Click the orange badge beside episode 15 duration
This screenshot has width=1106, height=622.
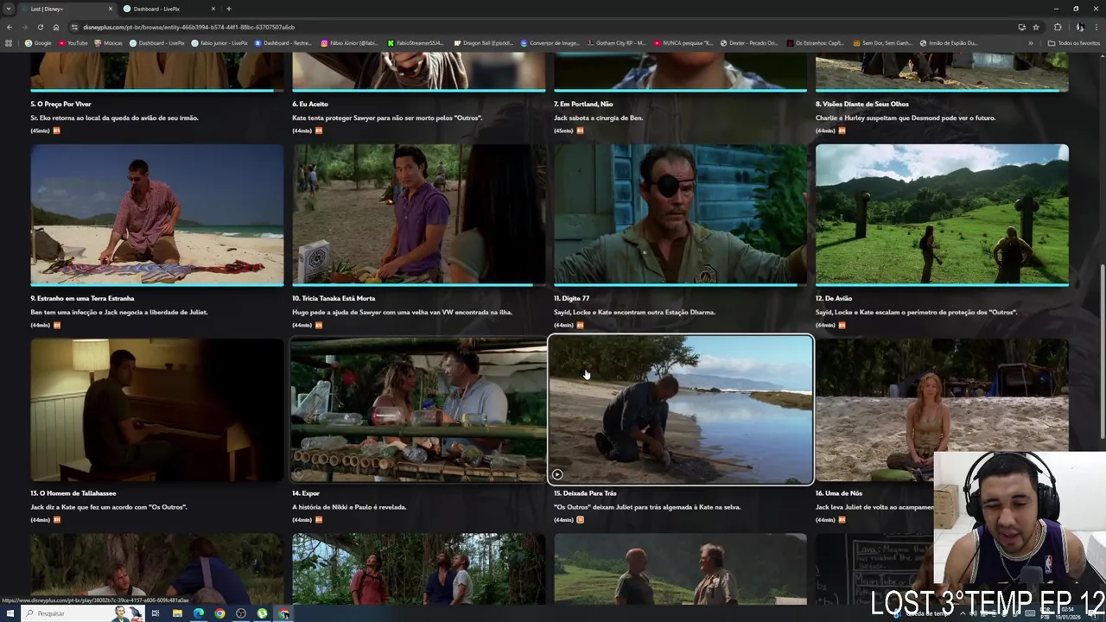pyautogui.click(x=580, y=519)
